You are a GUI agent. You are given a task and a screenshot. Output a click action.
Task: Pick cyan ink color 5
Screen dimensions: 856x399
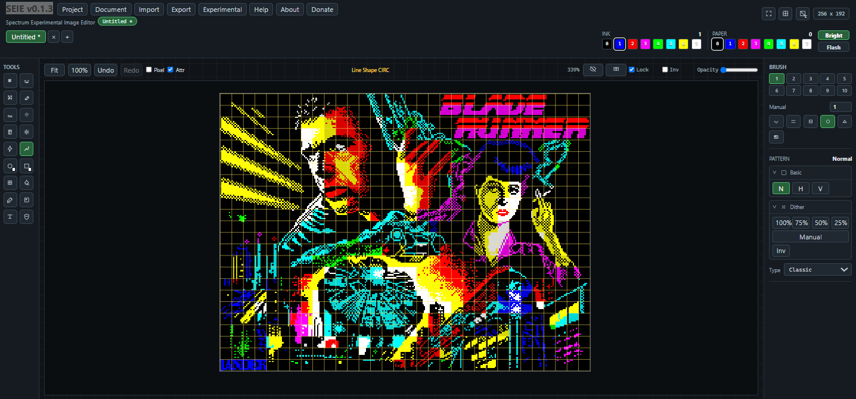pos(671,43)
